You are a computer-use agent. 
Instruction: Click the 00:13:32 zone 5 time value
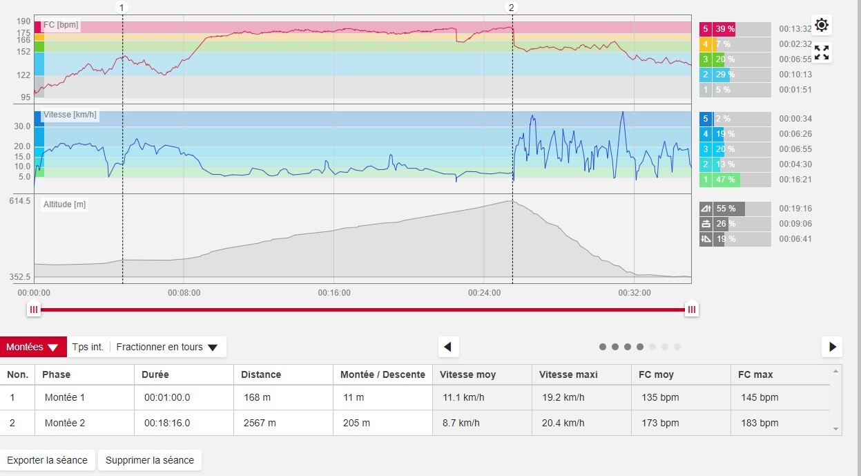tap(795, 29)
